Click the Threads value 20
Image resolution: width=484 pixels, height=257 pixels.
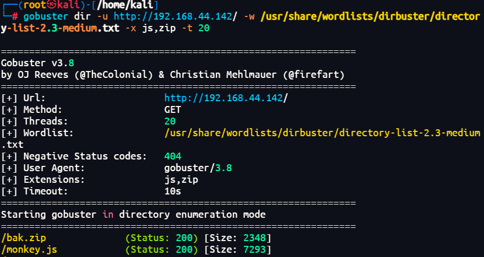click(170, 121)
